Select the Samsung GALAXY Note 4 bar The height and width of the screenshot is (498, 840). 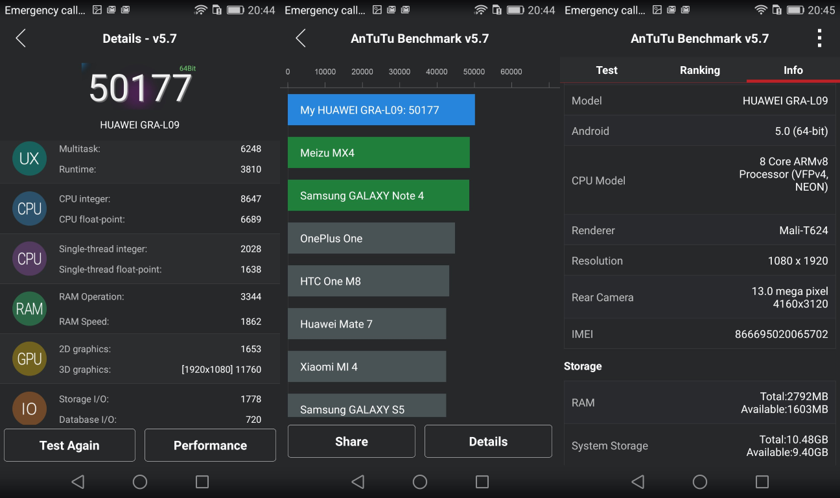pos(379,195)
